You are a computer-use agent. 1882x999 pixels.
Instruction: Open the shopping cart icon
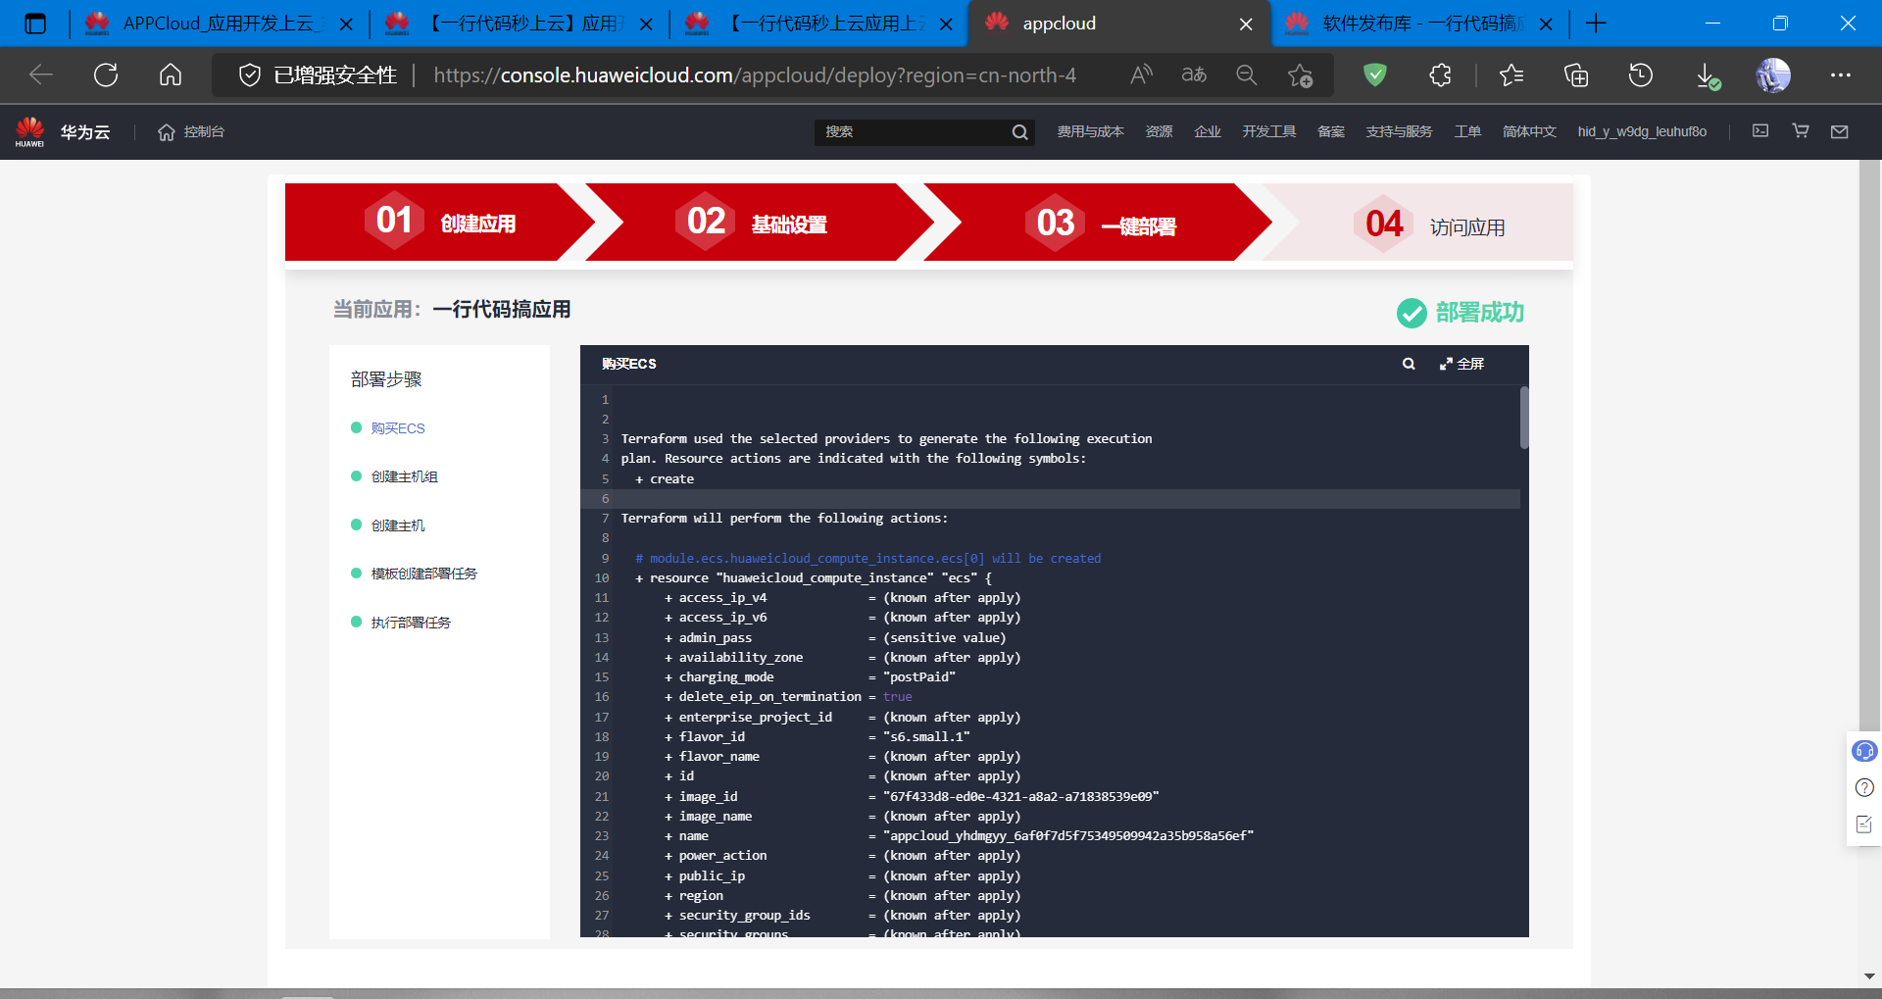click(x=1801, y=130)
